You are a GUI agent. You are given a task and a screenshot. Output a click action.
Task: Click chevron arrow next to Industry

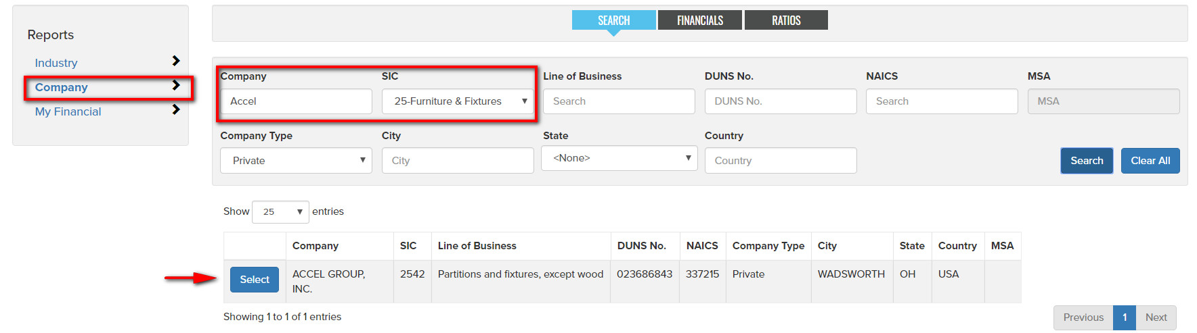[176, 61]
